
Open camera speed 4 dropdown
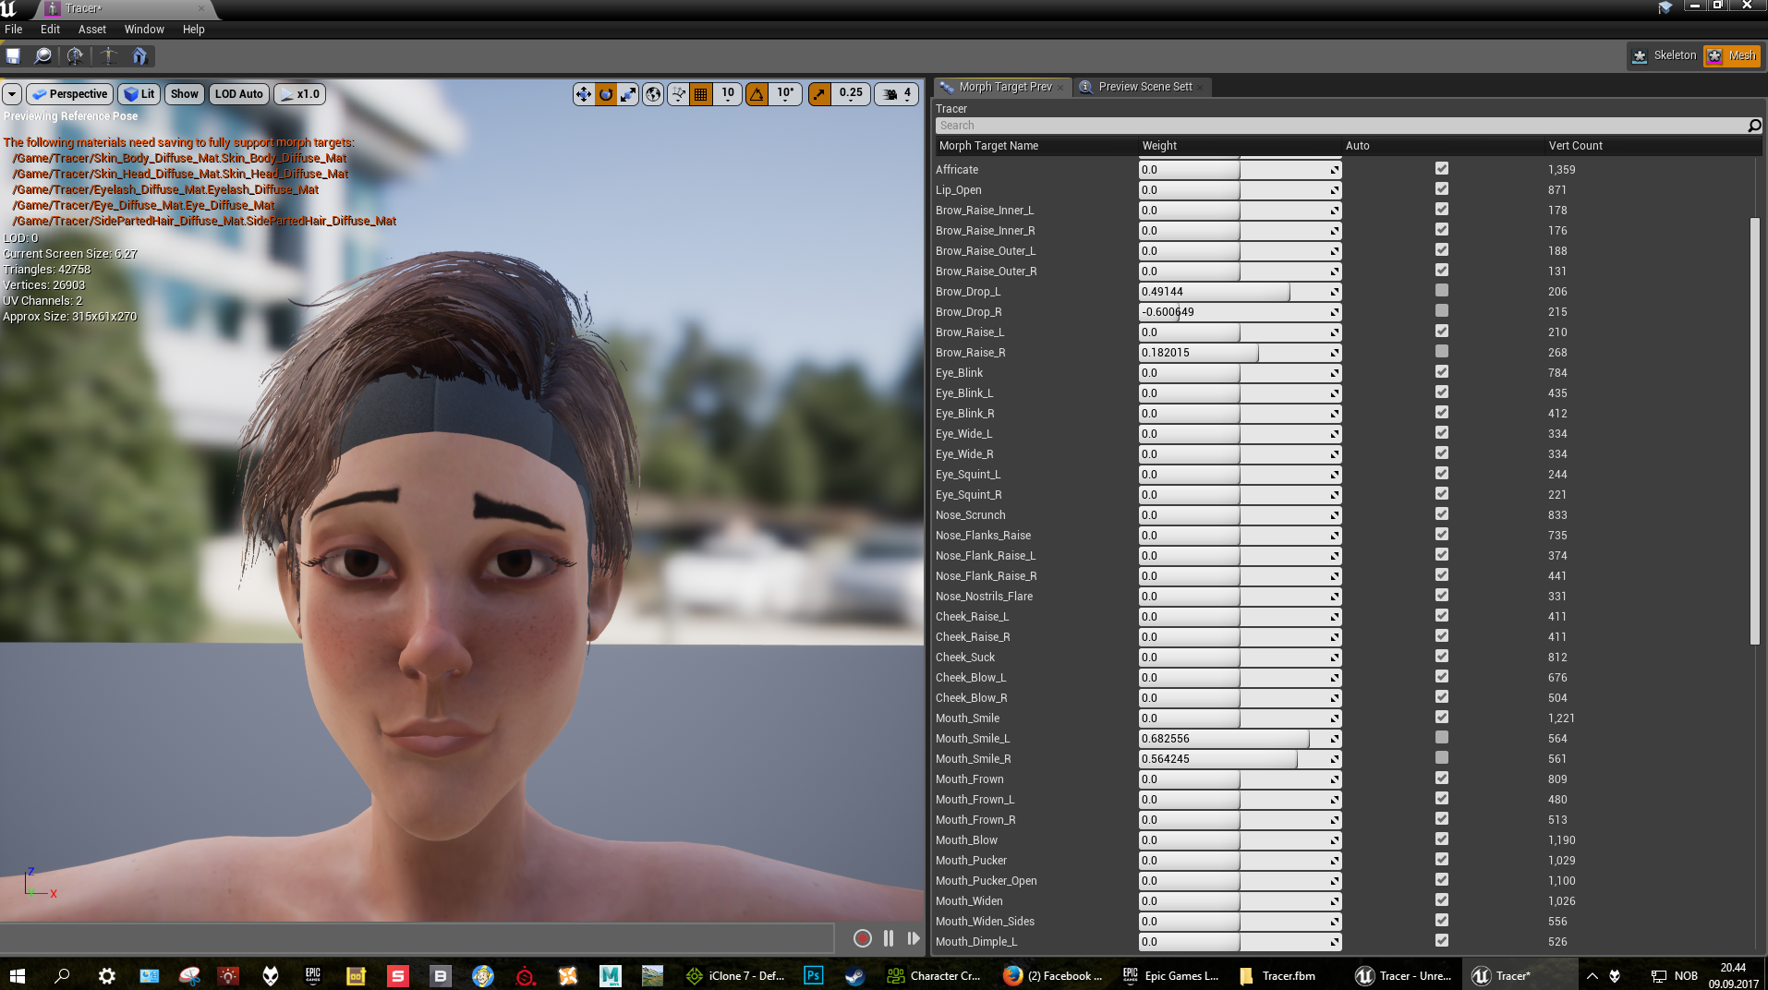(897, 94)
